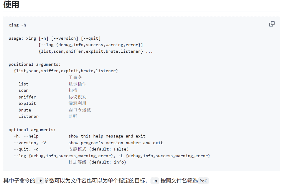Select the 'brute' subcommand entry
This screenshot has height=187, width=283.
25,110
